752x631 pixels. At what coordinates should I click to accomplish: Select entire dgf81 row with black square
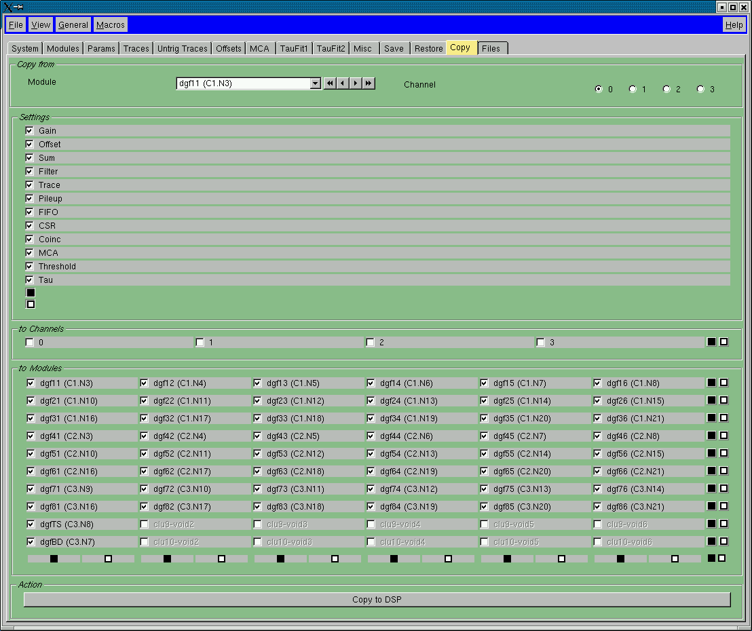(712, 506)
